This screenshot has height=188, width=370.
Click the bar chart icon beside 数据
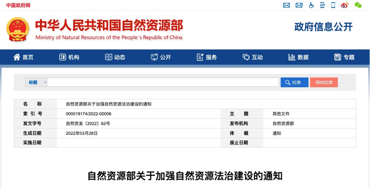click(292, 57)
